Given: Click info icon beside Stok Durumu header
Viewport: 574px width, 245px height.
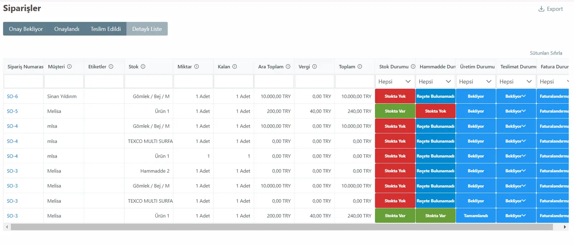Looking at the screenshot, I should click(x=413, y=67).
